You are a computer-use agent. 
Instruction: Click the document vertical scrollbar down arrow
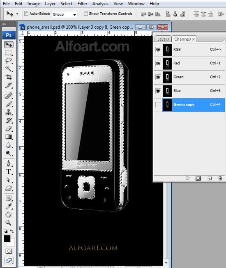point(166,263)
